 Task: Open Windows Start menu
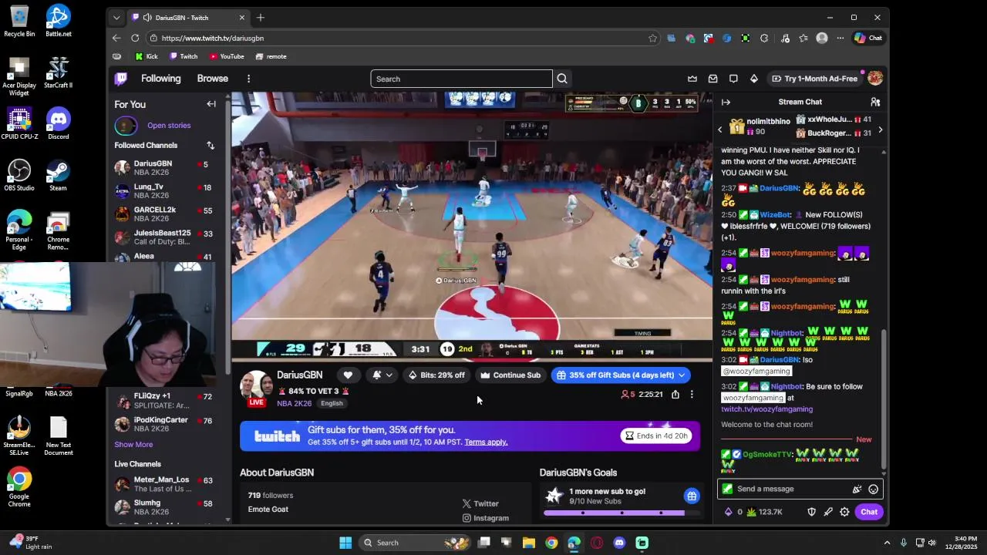(x=345, y=543)
